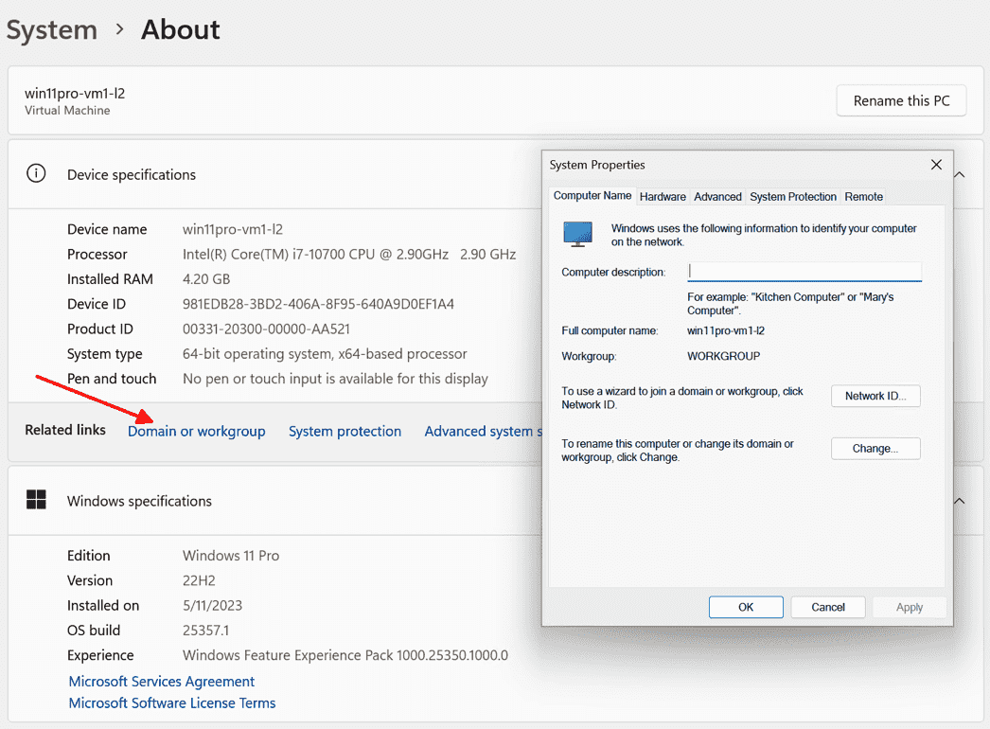Viewport: 990px width, 729px height.
Task: Click Full computer name value in the dialog
Action: coord(725,331)
